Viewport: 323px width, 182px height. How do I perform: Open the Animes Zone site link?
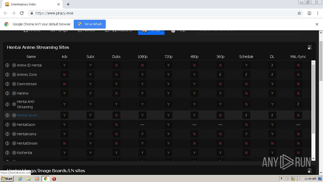click(27, 75)
